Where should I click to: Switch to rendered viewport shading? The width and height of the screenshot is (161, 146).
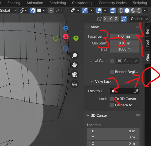pos(139,10)
